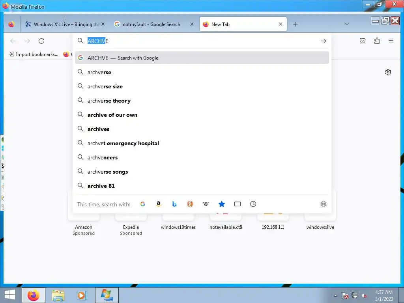Image resolution: width=404 pixels, height=303 pixels.
Task: Click the volume icon in the system tray
Action: 364,296
